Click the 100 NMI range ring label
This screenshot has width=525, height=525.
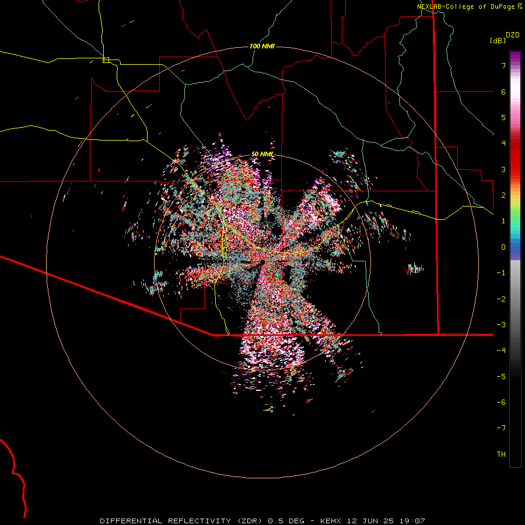click(x=262, y=46)
